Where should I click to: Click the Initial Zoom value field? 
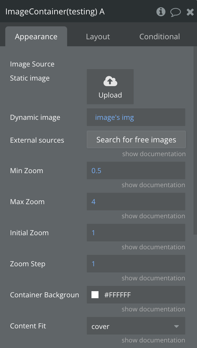tap(136, 233)
